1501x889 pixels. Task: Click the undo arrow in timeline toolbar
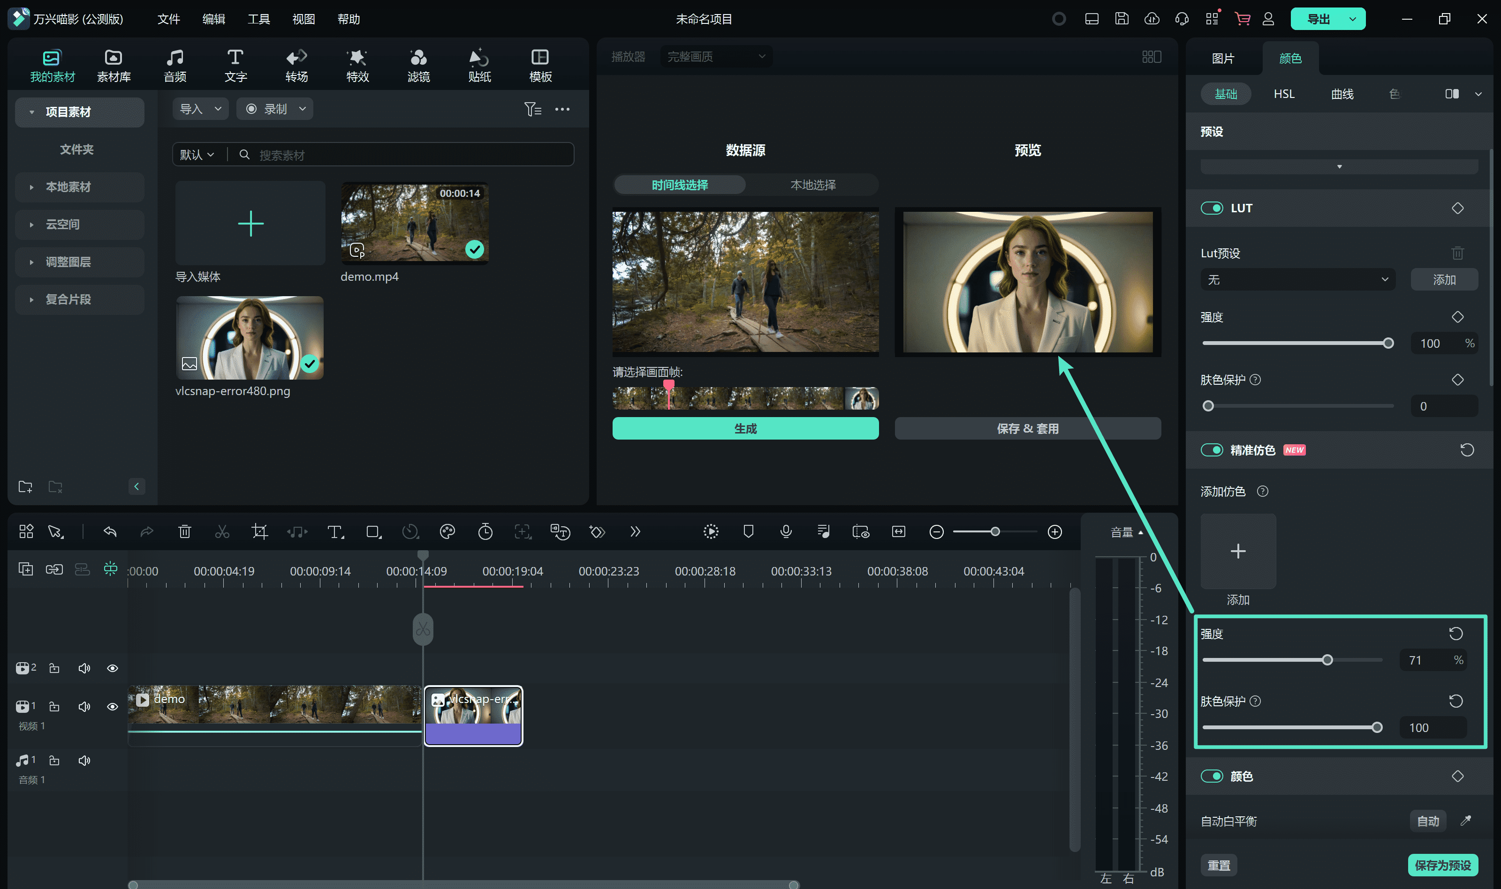[110, 531]
